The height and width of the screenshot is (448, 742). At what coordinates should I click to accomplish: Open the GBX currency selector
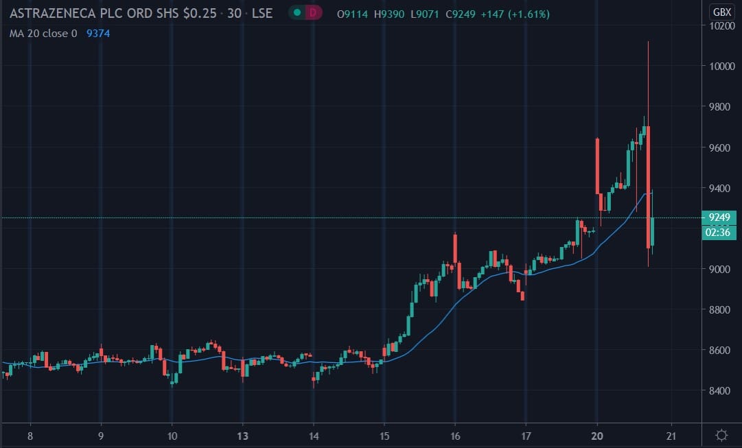721,12
